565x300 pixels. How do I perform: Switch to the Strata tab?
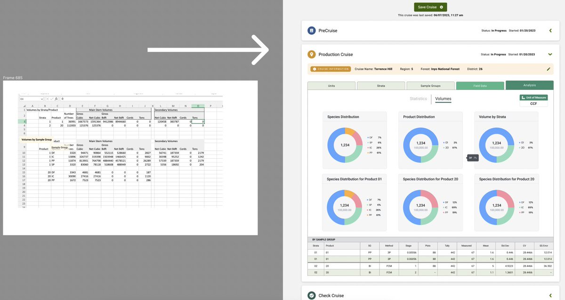[x=380, y=85]
